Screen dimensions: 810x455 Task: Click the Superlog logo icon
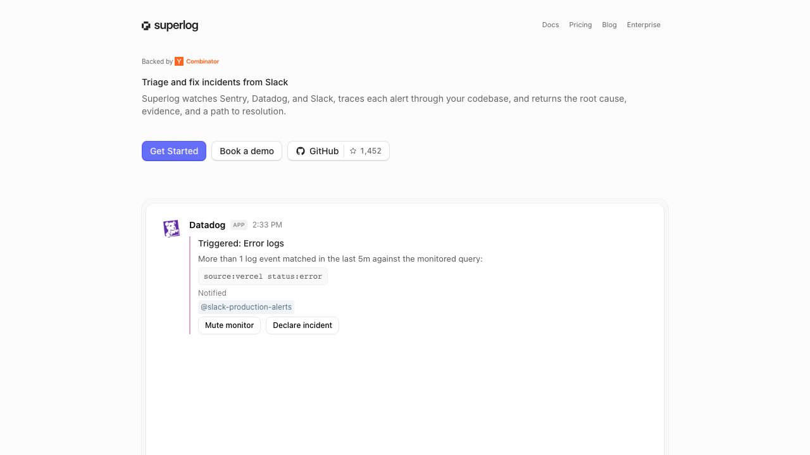pyautogui.click(x=146, y=26)
